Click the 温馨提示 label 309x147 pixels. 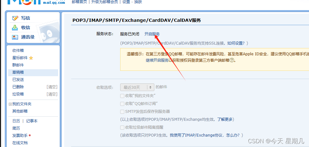[135, 54]
